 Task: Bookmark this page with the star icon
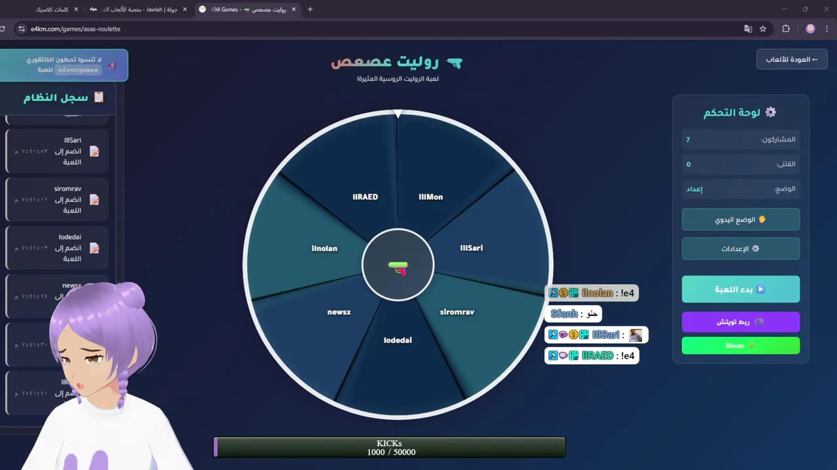[x=763, y=29]
